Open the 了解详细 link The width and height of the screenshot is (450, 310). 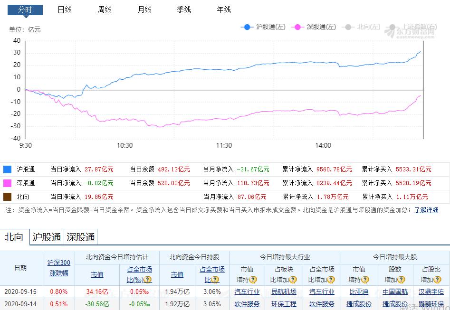tap(427, 210)
